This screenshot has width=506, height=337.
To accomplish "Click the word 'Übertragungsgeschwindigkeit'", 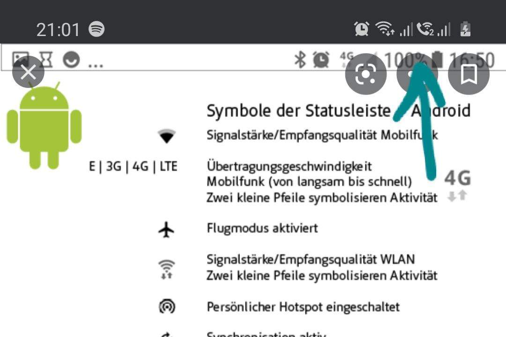I will click(x=289, y=167).
